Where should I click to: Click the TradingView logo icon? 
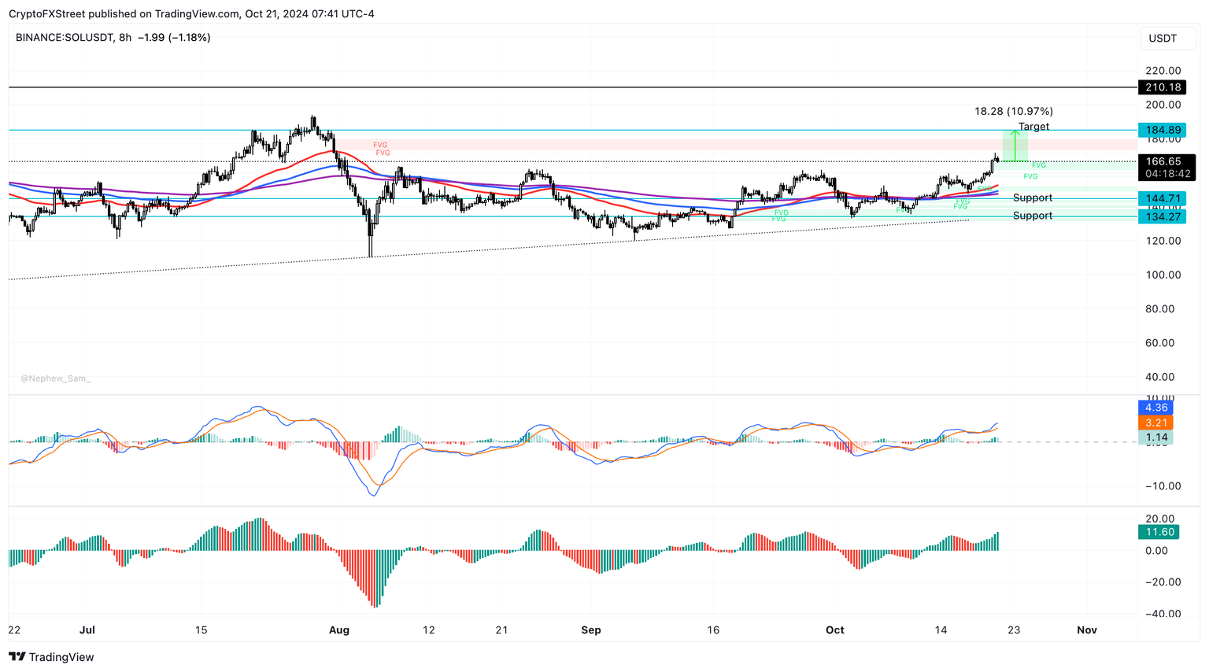click(x=17, y=657)
